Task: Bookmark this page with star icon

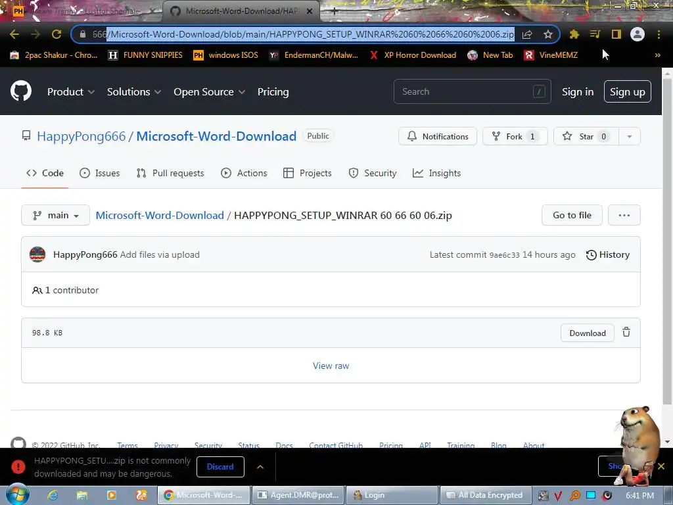Action: click(x=547, y=34)
